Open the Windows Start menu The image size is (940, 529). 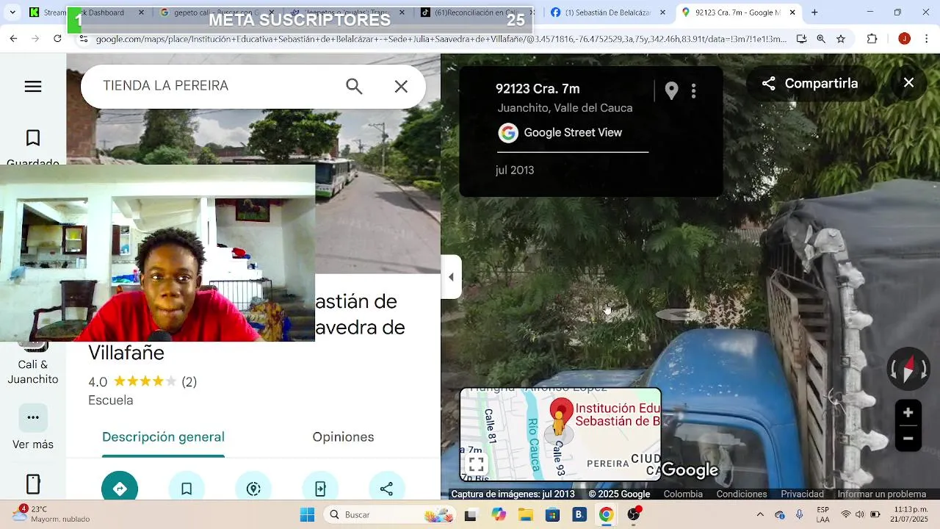[x=307, y=514]
